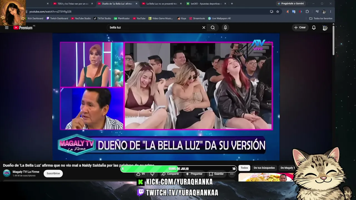Viewport: 356px width, 200px height.
Task: Dislike the Magaly TV video
Action: point(152,174)
